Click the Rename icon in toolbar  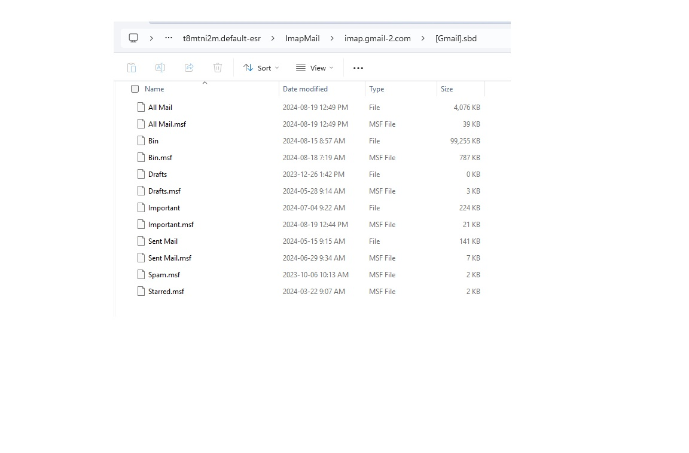pos(160,68)
